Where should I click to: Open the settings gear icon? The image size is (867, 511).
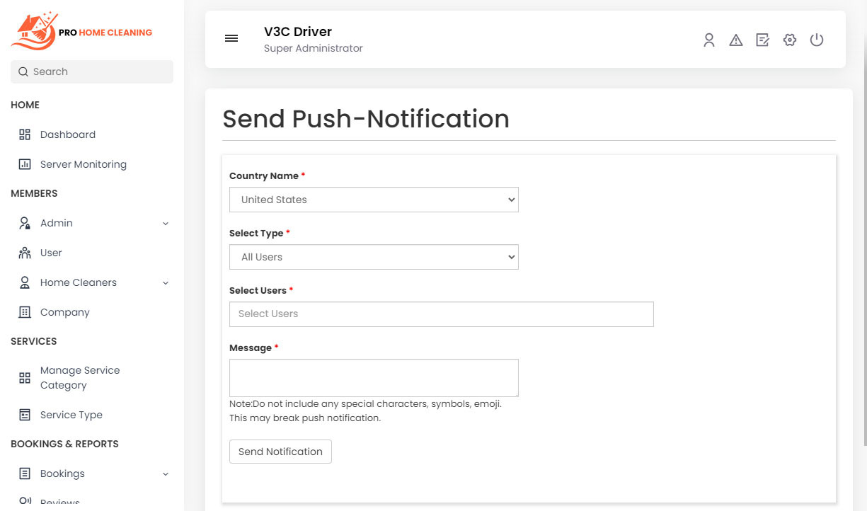(x=790, y=40)
